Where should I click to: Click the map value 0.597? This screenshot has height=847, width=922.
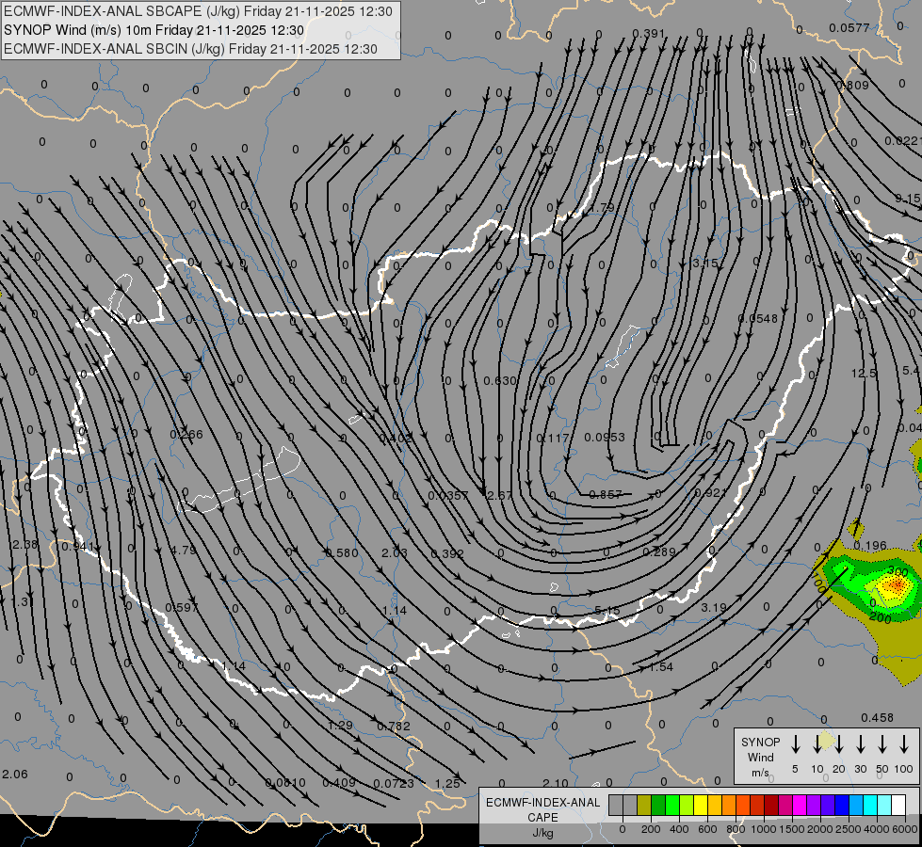[x=182, y=608]
